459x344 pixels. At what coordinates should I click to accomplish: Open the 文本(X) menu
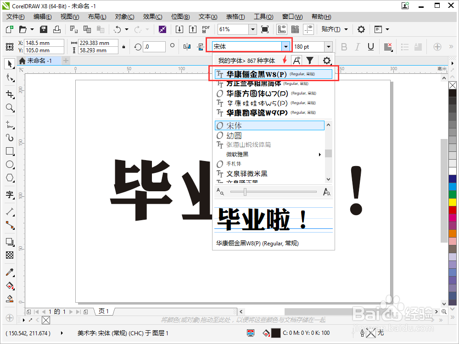208,17
